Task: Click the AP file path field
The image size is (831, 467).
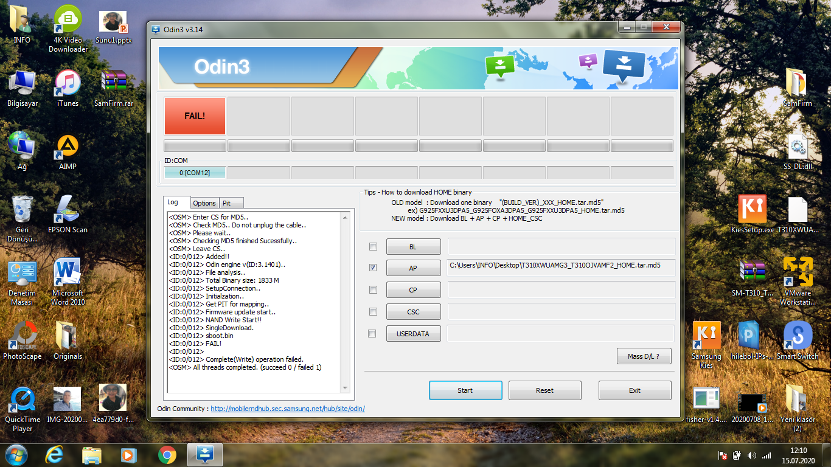Action: tap(561, 268)
